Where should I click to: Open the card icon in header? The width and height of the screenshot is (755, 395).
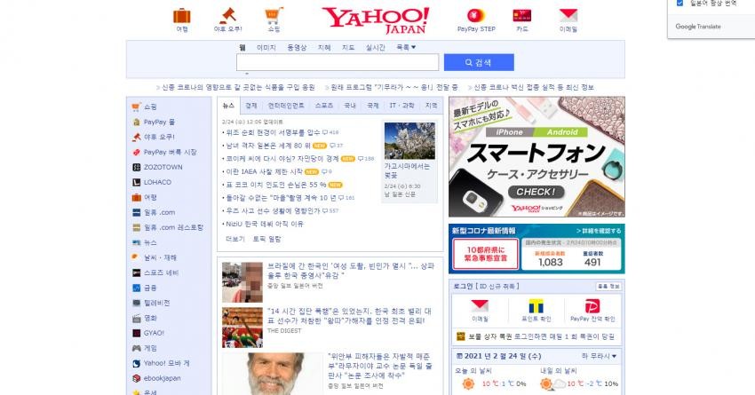(x=522, y=16)
